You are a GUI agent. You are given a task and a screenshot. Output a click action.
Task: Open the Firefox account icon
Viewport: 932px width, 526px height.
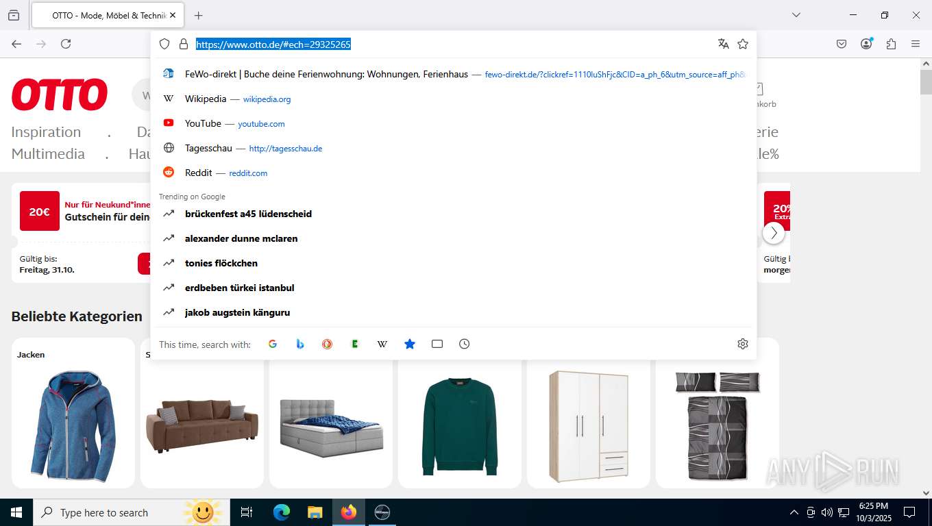pos(866,44)
